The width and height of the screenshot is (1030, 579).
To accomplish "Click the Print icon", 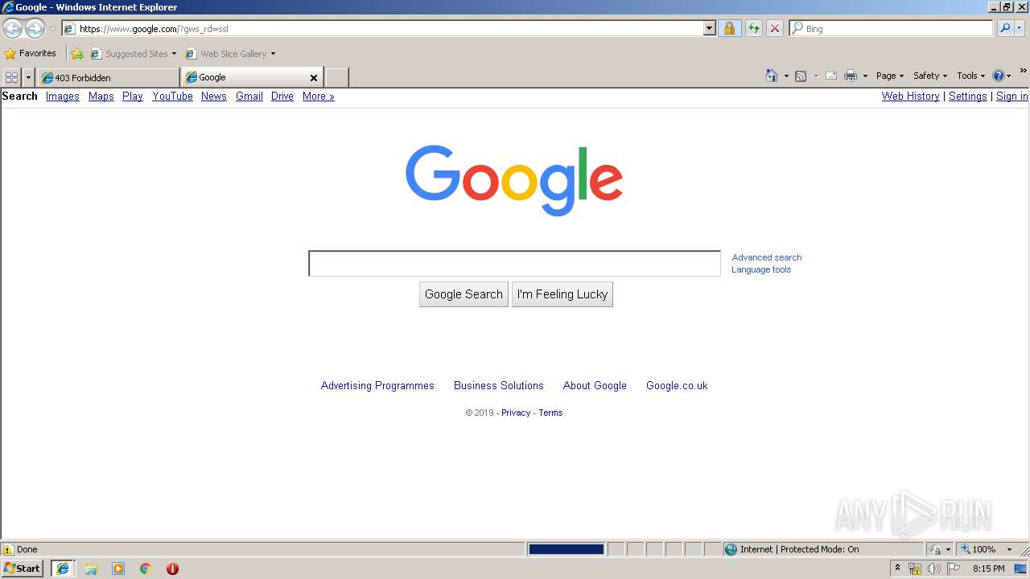I will pos(851,76).
